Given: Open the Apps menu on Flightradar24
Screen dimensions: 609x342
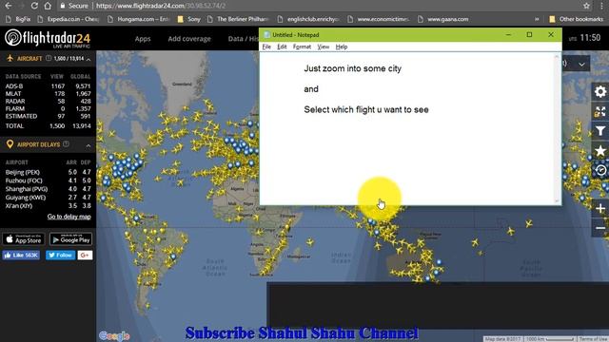Looking at the screenshot, I should click(143, 39).
